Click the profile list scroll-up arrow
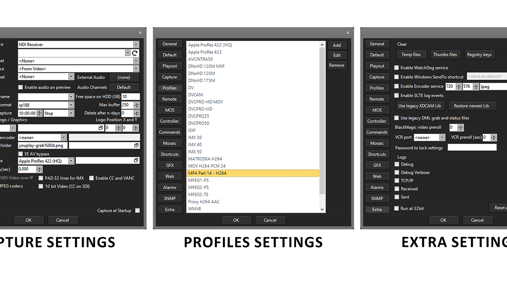The image size is (507, 285). (x=322, y=45)
